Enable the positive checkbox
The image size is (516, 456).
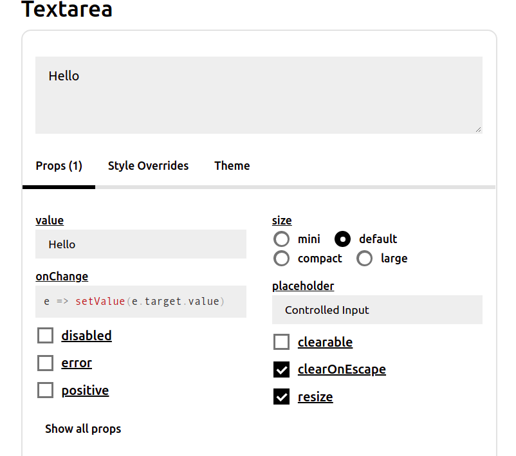click(46, 390)
